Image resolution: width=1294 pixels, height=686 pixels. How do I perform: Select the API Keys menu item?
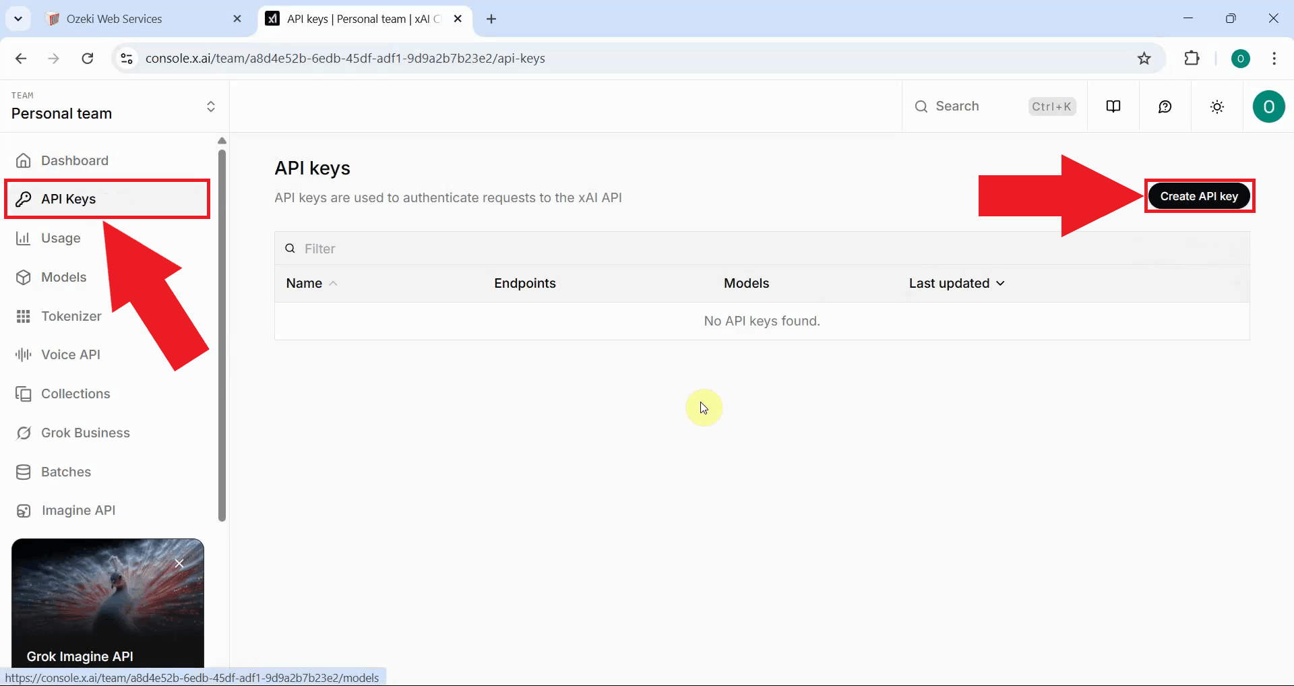[67, 198]
